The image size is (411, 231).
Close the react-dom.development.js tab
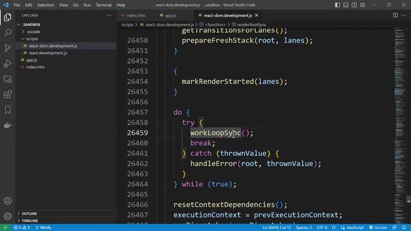click(x=257, y=15)
